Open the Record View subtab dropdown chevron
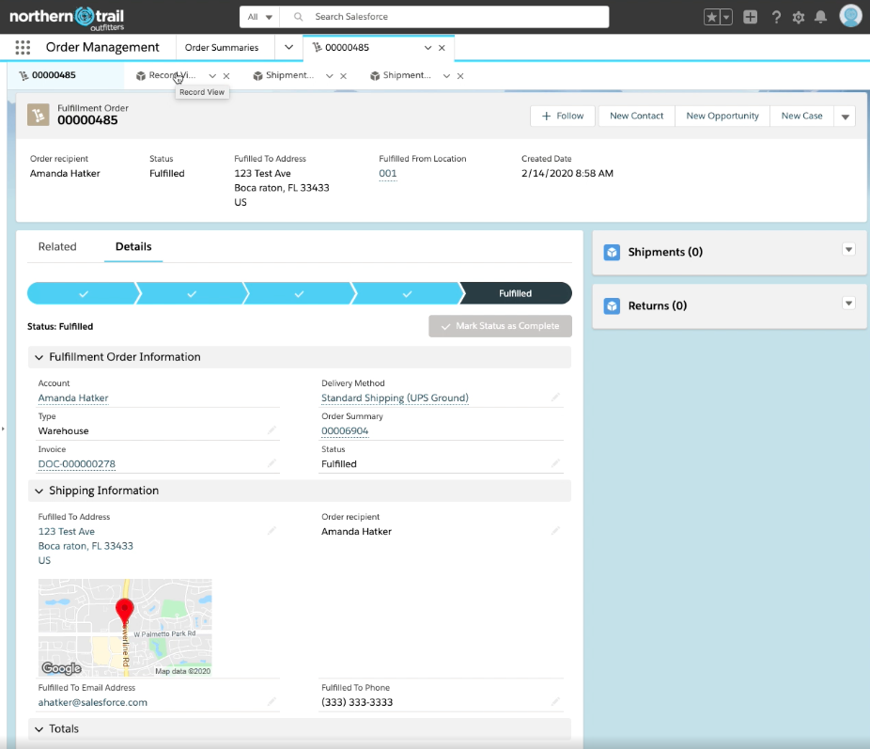The width and height of the screenshot is (870, 749). [x=212, y=76]
